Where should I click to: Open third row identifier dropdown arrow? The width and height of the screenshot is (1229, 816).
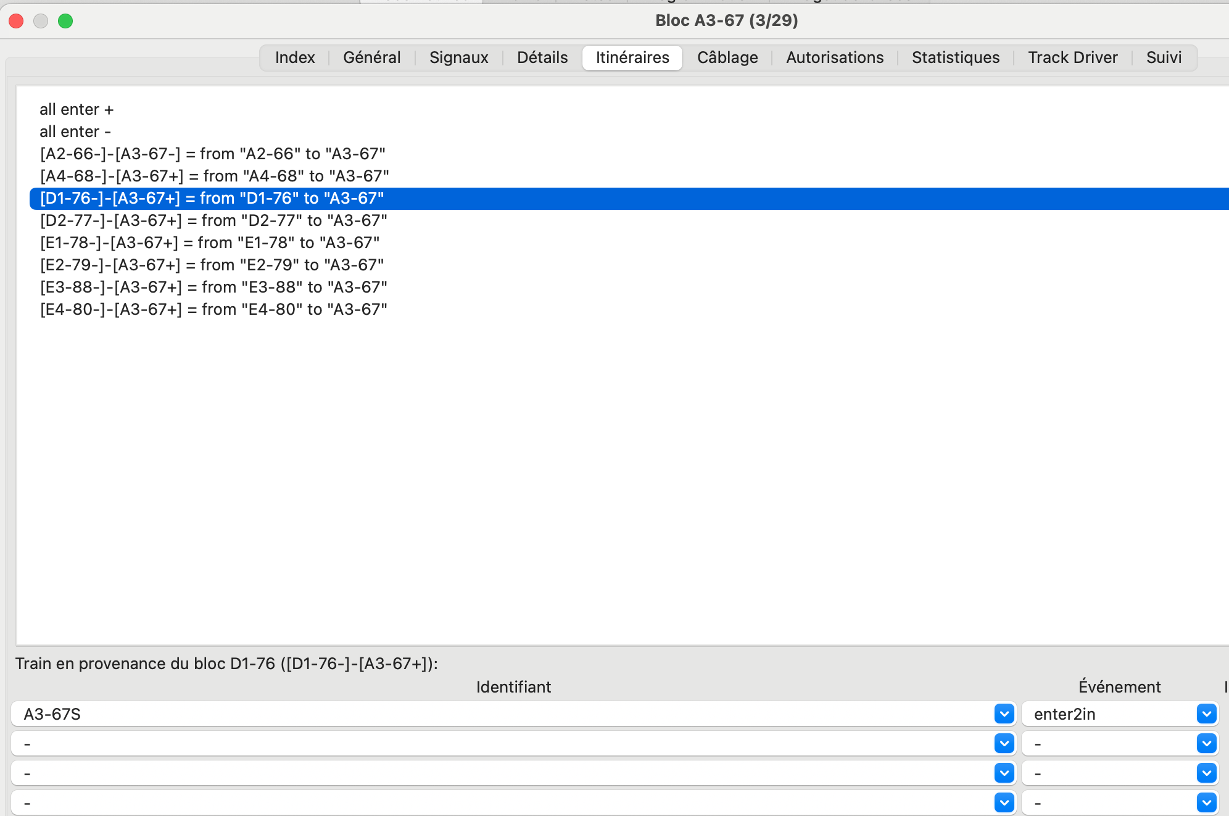(1004, 773)
